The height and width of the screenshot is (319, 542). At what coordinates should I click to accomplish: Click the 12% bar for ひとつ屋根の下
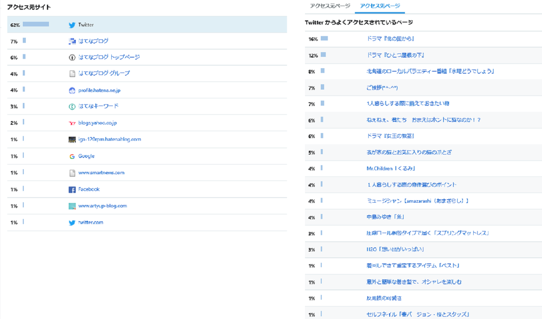(x=323, y=54)
